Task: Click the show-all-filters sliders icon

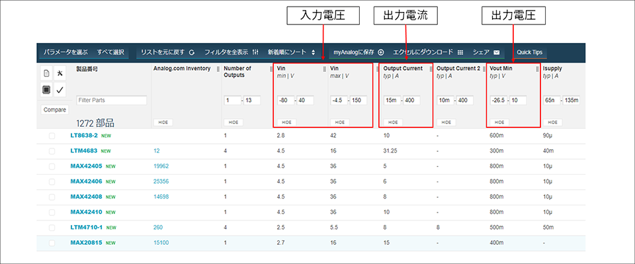Action: pos(255,53)
